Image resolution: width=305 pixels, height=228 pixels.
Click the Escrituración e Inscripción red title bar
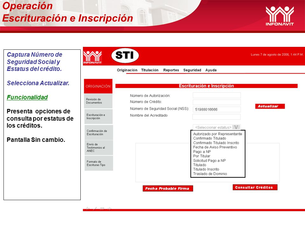point(207,86)
